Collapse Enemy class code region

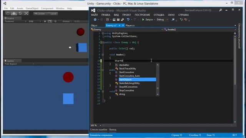pos(103,43)
